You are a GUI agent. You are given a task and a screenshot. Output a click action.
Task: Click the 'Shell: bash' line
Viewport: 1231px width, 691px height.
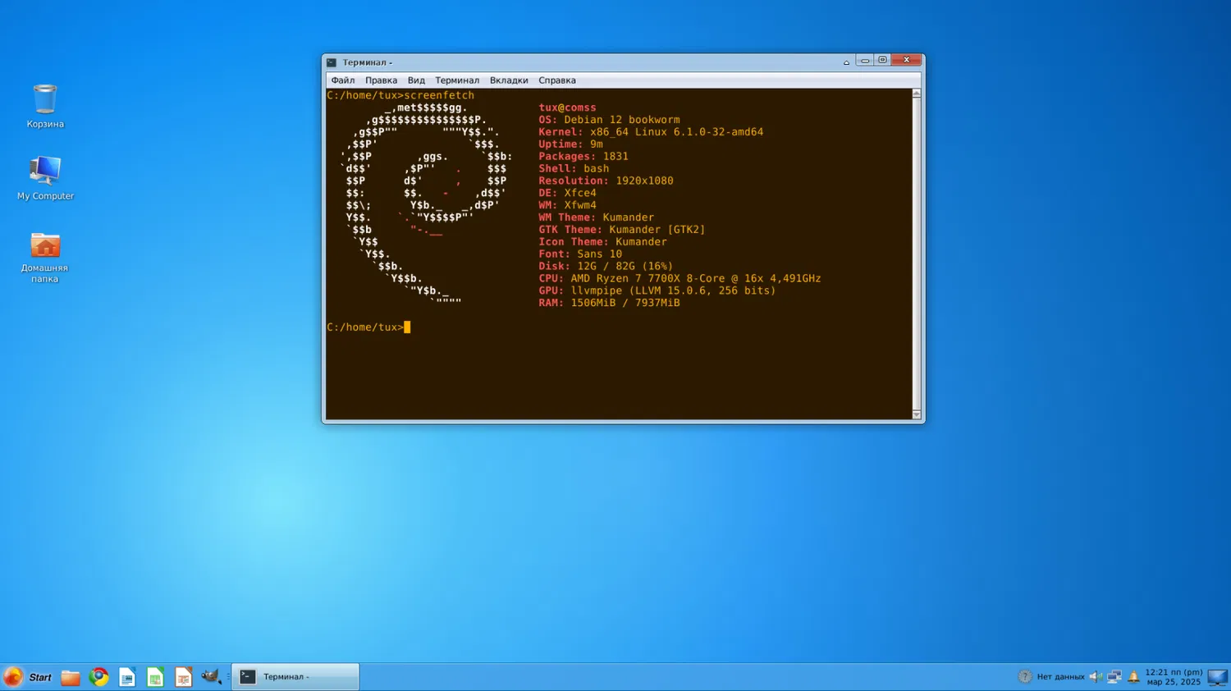574,169
